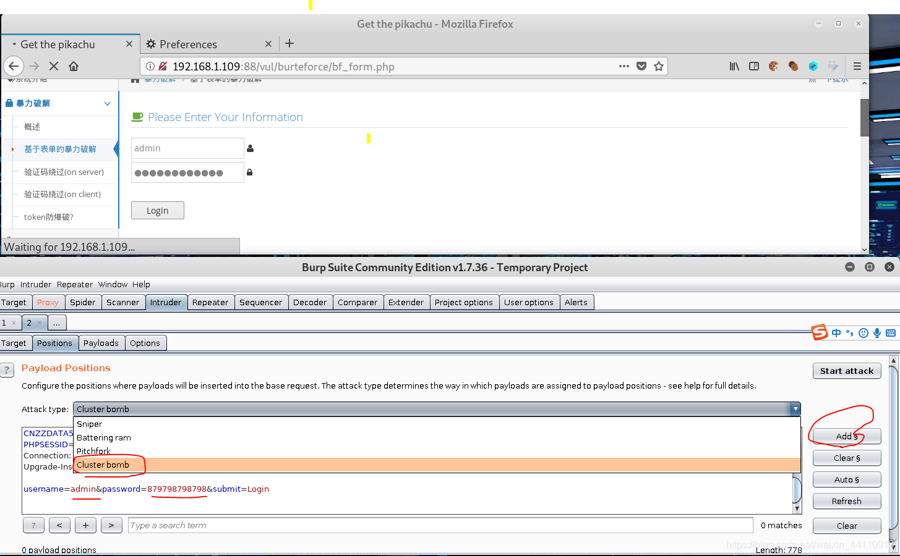Open User options tab

529,302
